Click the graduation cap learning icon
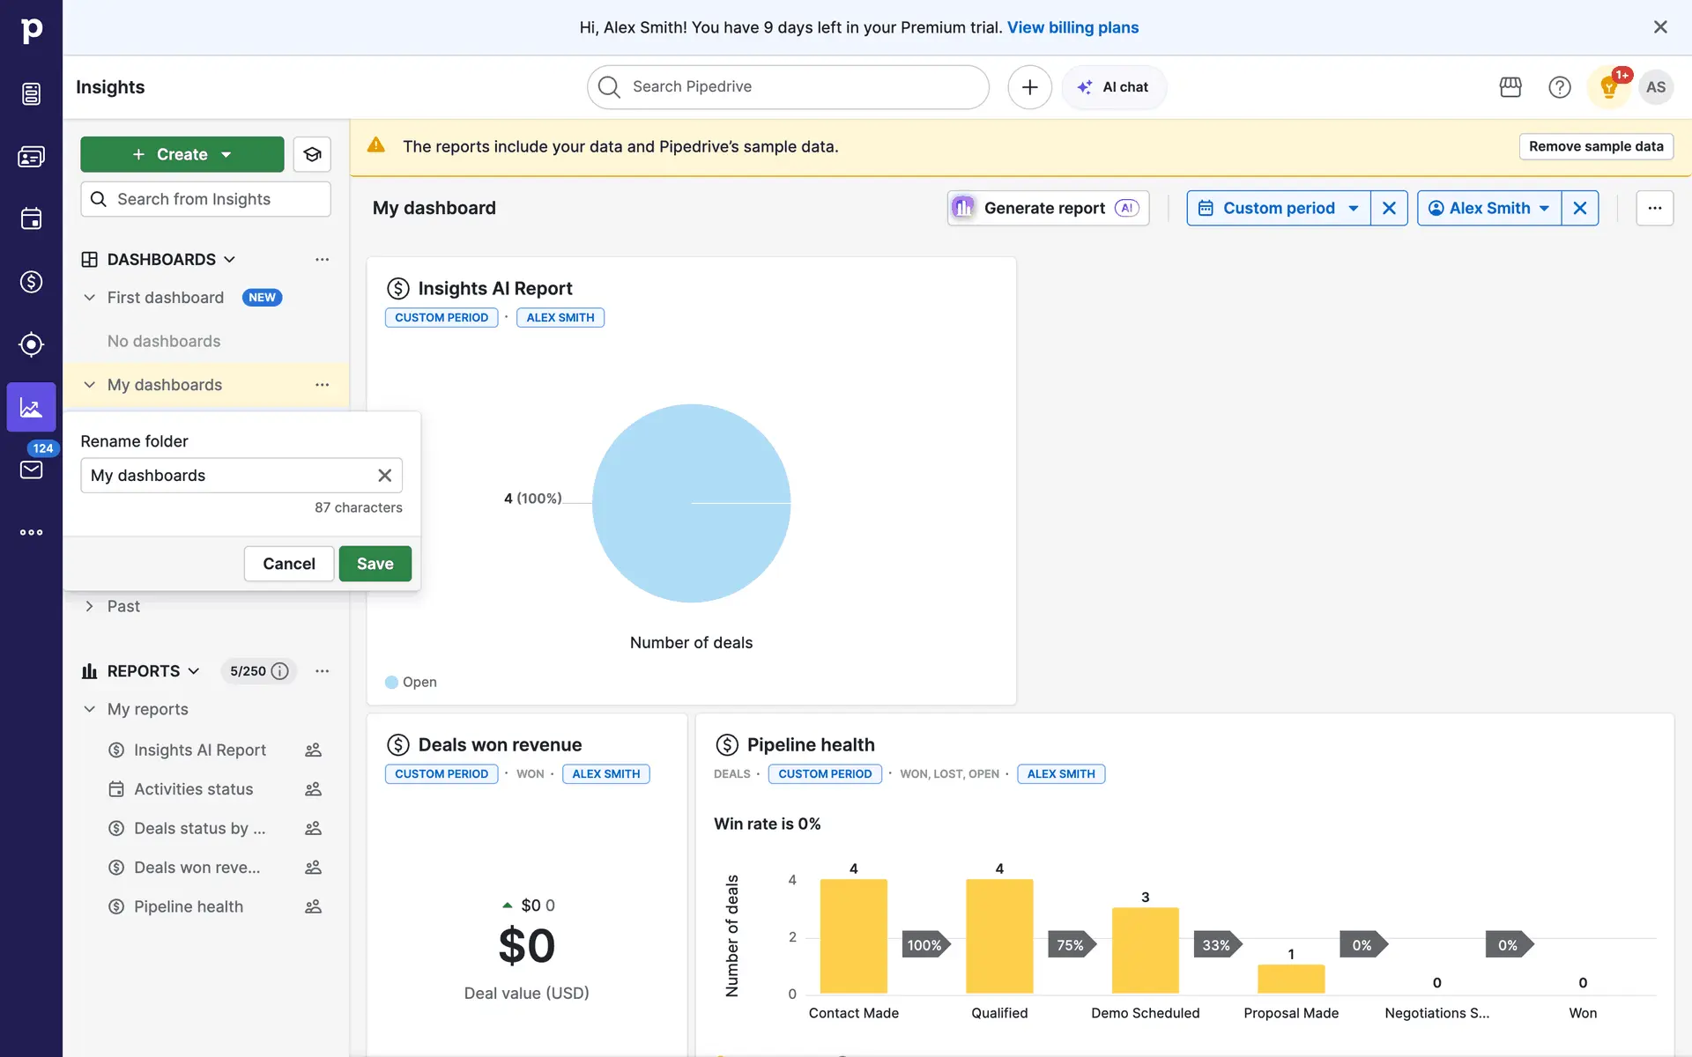This screenshot has width=1692, height=1057. [312, 155]
